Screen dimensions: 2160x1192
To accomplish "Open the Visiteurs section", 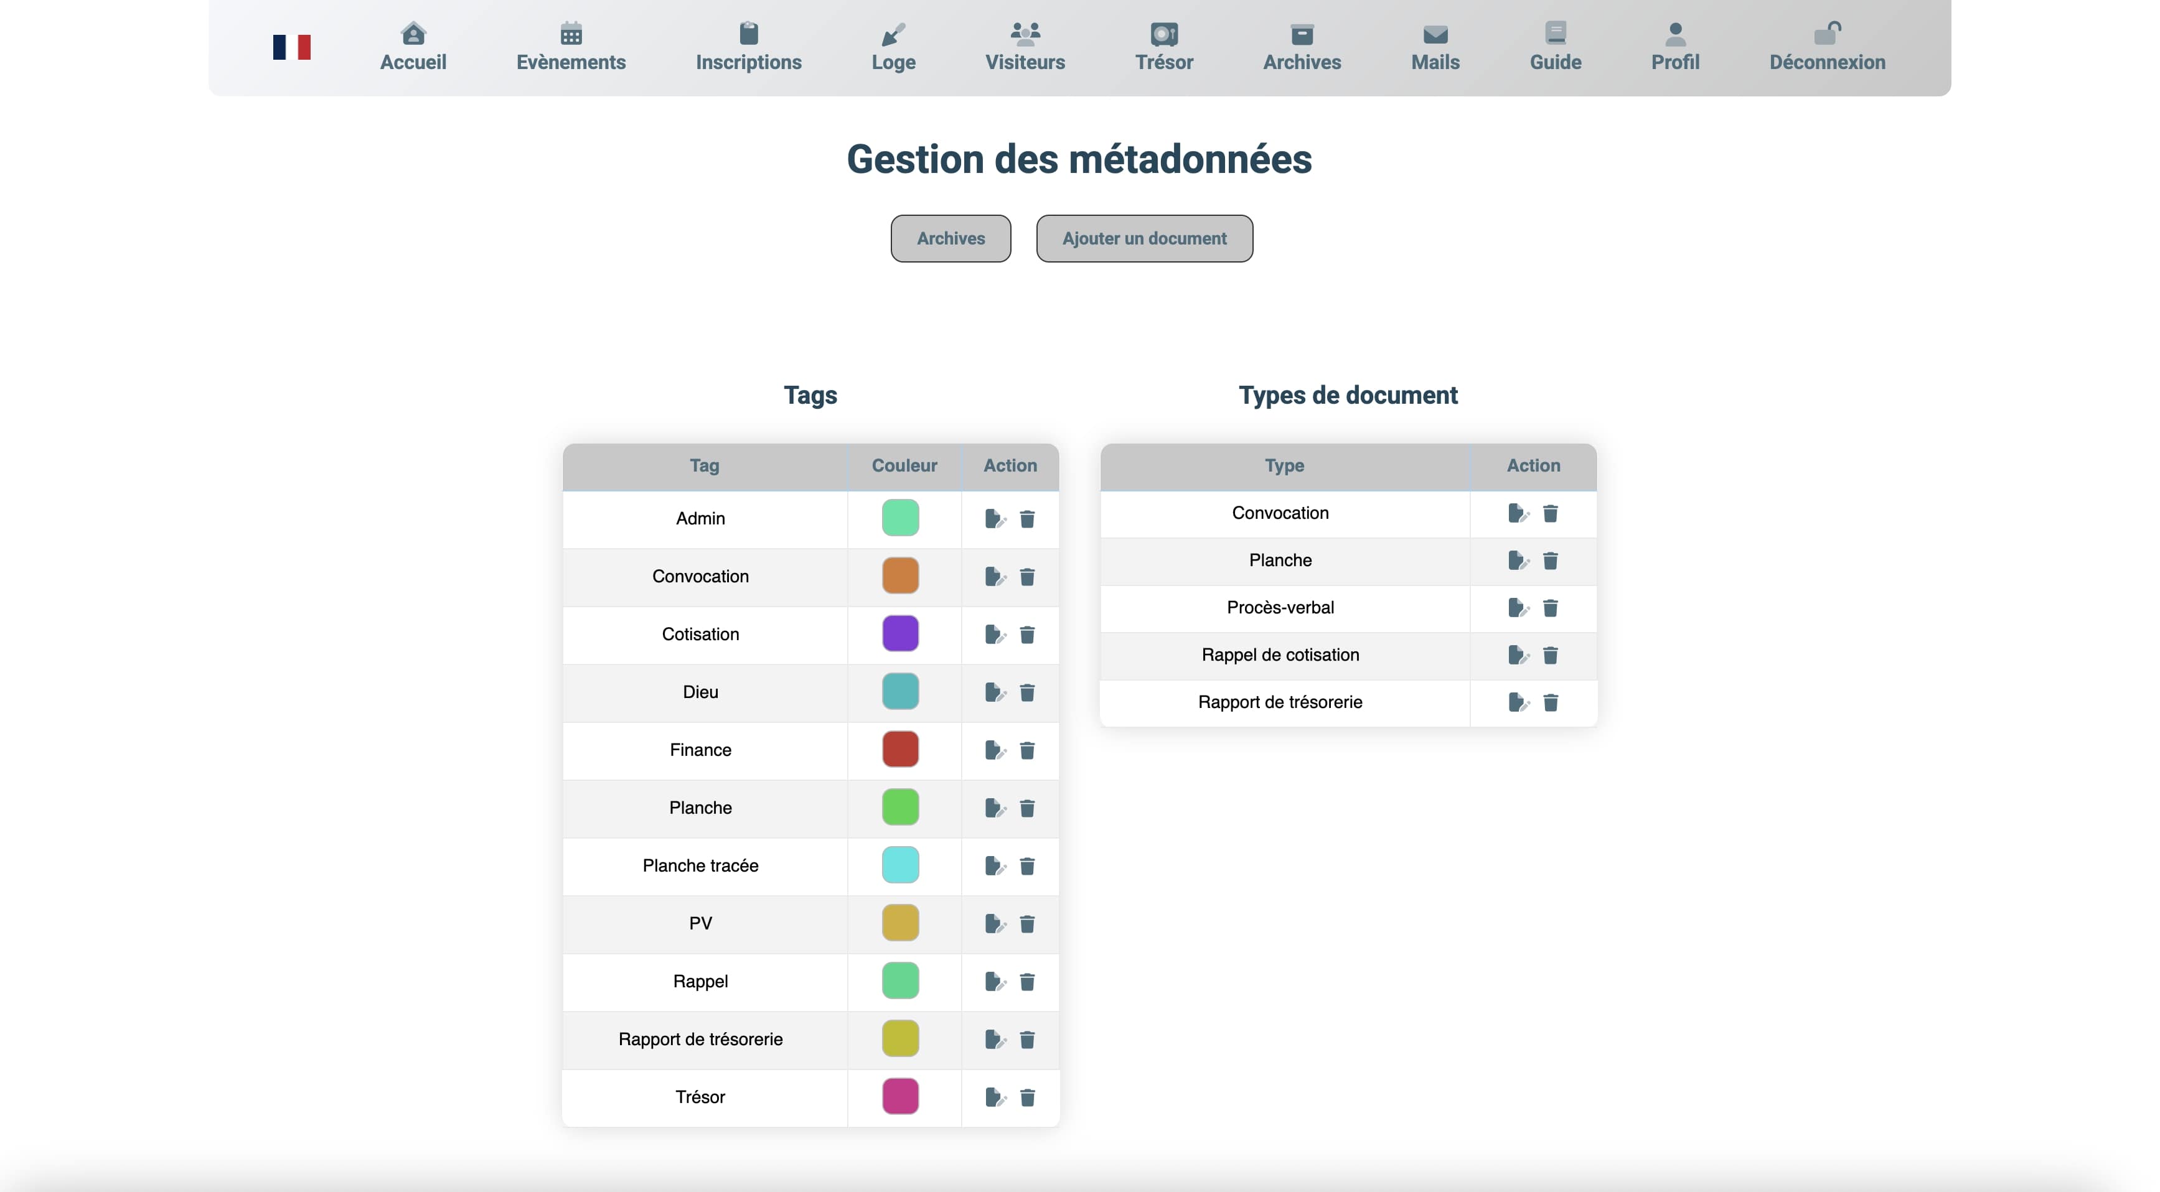I will 1025,47.
